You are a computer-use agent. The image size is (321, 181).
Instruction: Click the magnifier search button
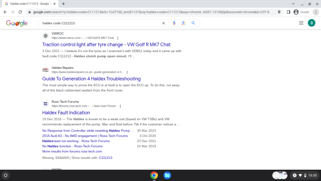[x=193, y=23]
